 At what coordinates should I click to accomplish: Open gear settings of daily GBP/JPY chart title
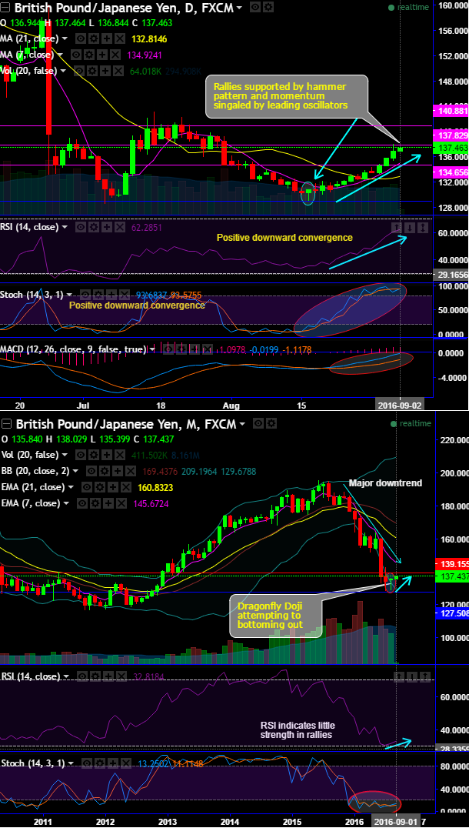[x=268, y=8]
